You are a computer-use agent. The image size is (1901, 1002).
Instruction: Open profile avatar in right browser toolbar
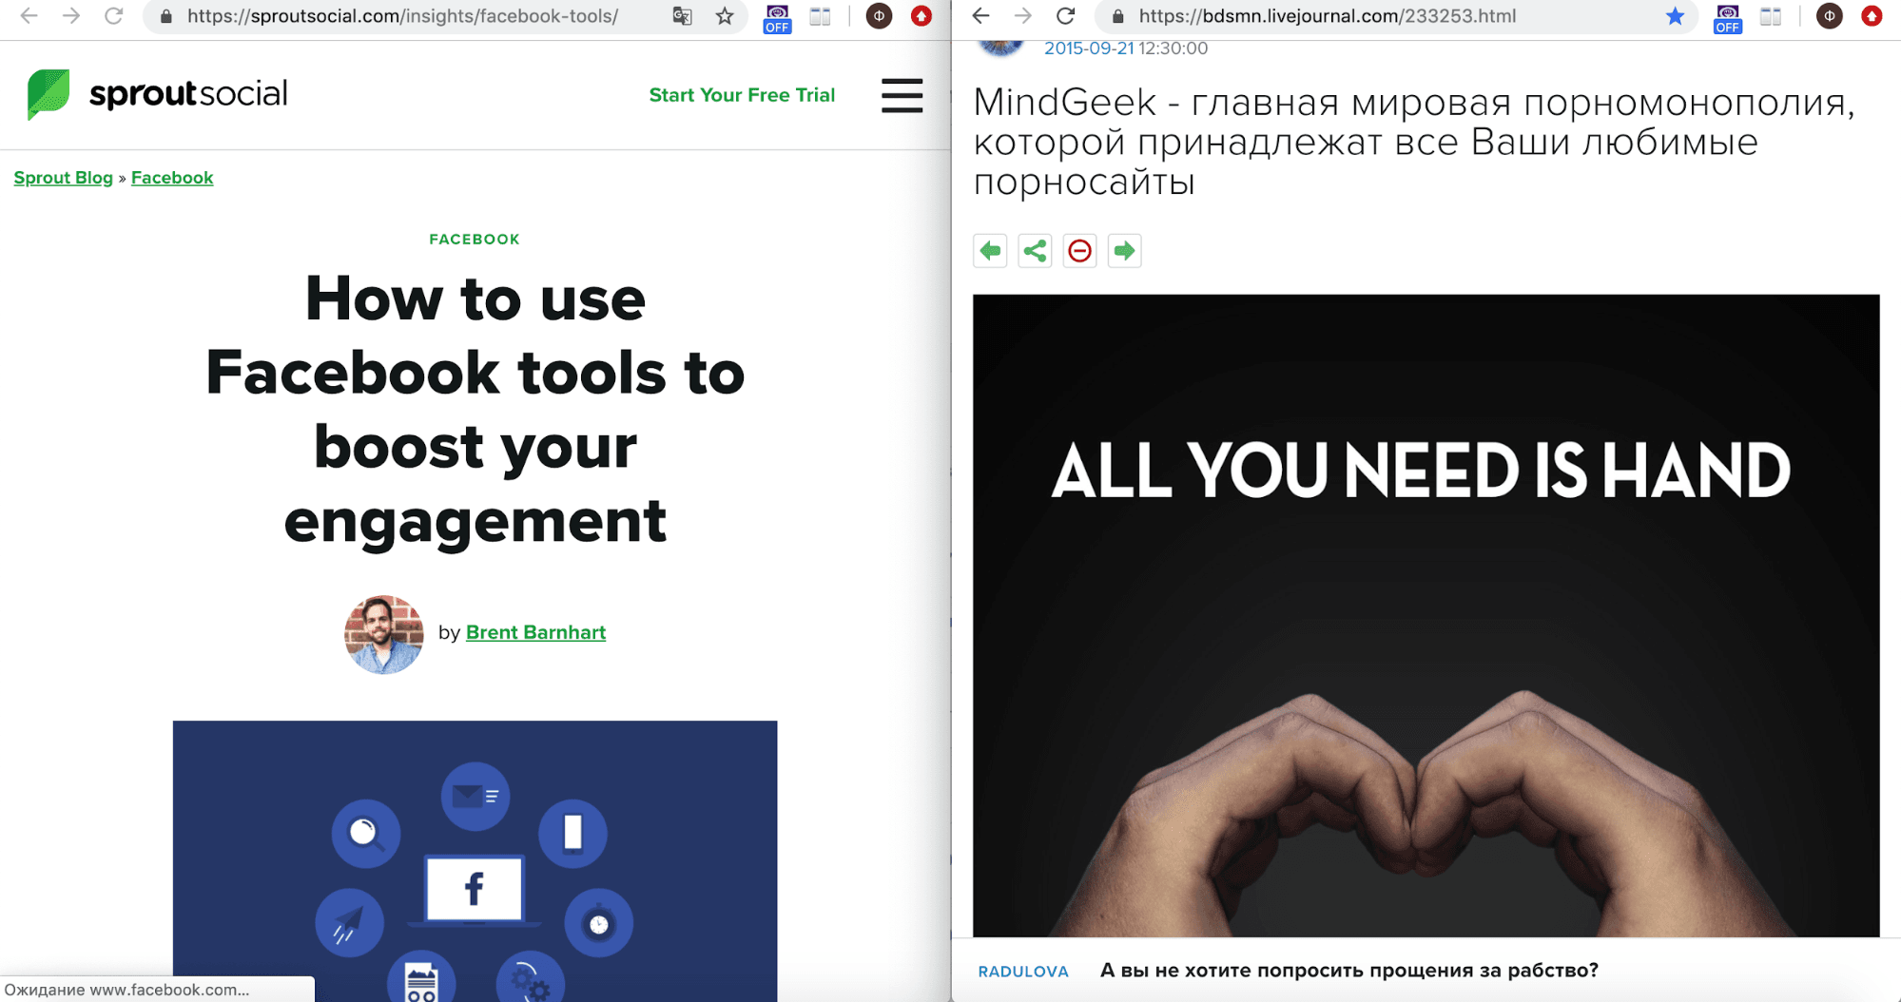click(x=1829, y=16)
